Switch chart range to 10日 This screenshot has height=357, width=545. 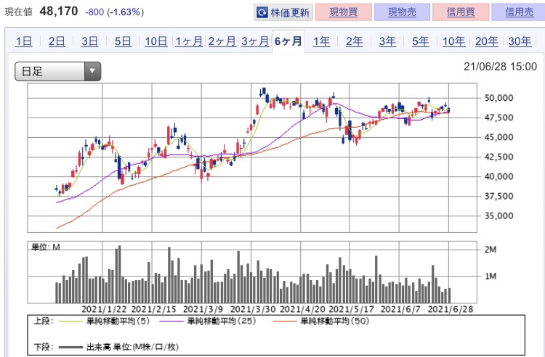156,41
